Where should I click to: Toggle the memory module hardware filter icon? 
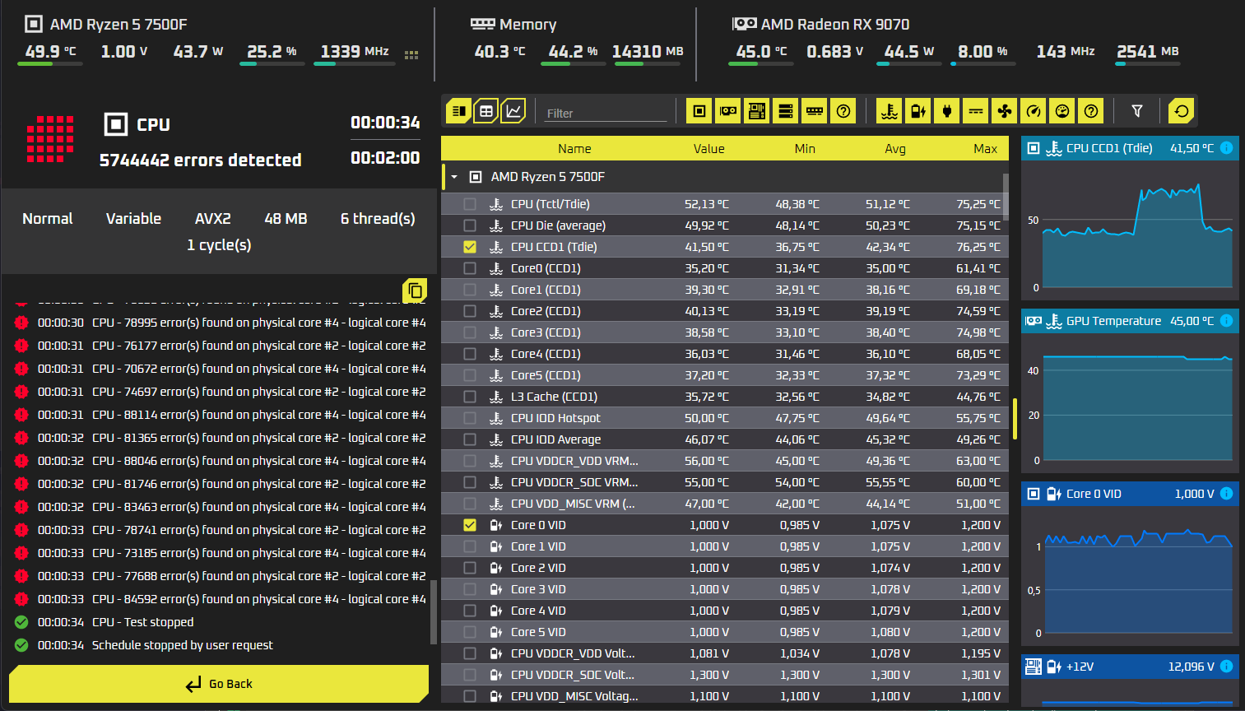click(x=815, y=111)
